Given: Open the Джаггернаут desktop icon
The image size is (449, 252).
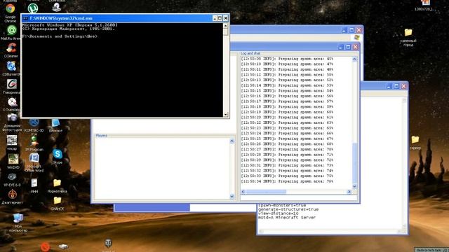Looking at the screenshot, I should point(13,195).
